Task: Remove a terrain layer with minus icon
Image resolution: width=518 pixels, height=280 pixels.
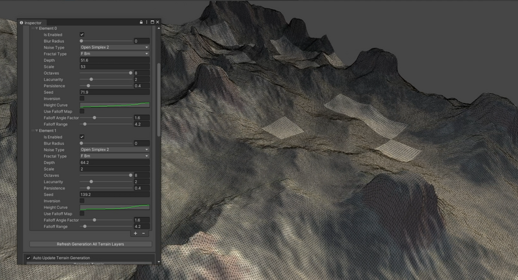Action: click(x=144, y=233)
